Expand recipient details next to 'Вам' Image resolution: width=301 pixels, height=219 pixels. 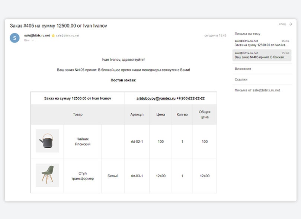click(33, 40)
